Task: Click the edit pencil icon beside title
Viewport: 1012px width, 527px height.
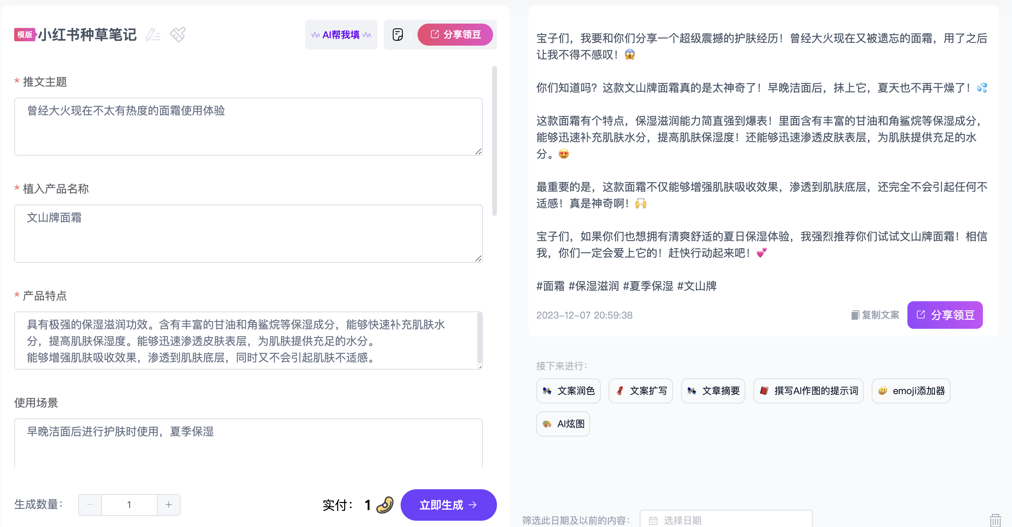Action: [153, 35]
